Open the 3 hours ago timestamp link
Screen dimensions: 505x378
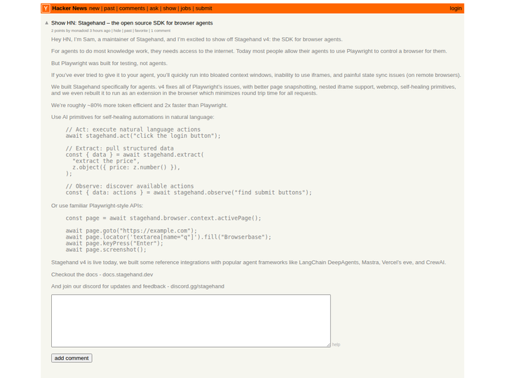point(100,31)
